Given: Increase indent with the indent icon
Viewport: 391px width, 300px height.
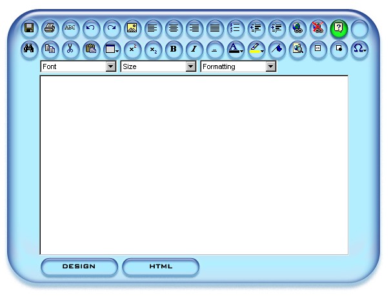Looking at the screenshot, I should 277,28.
